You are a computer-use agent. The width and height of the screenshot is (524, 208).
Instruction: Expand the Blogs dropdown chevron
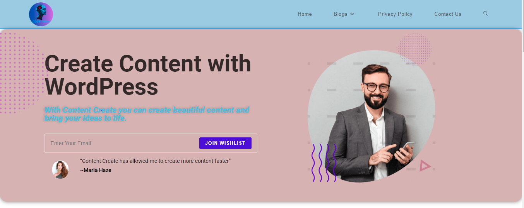[352, 14]
